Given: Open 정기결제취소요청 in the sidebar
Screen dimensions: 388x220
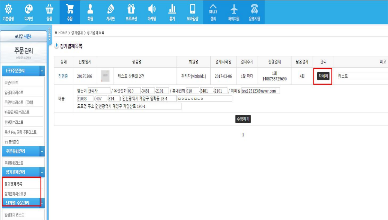Looking at the screenshot, I should tap(15, 194).
